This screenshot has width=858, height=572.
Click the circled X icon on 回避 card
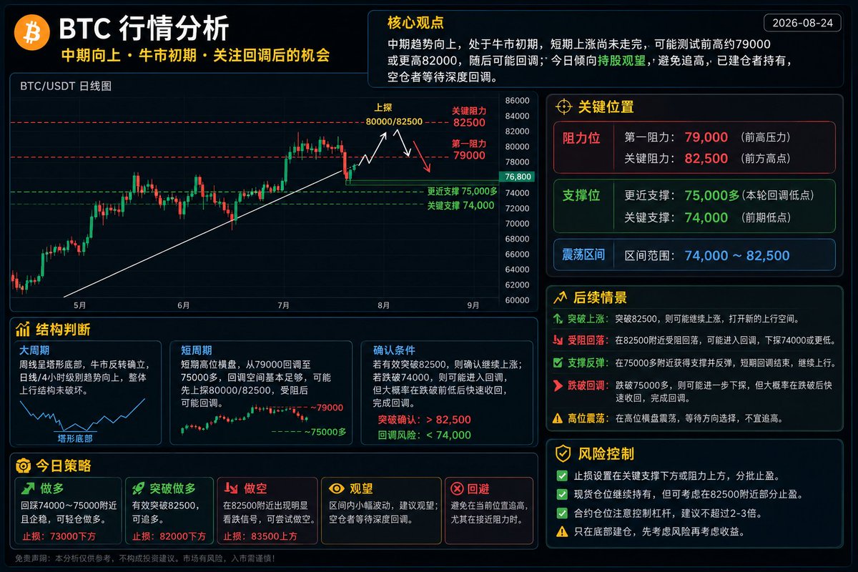(457, 488)
